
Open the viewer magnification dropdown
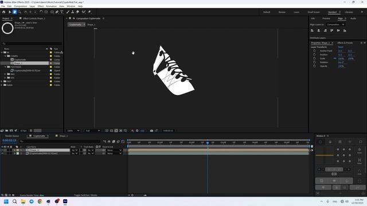(x=73, y=130)
